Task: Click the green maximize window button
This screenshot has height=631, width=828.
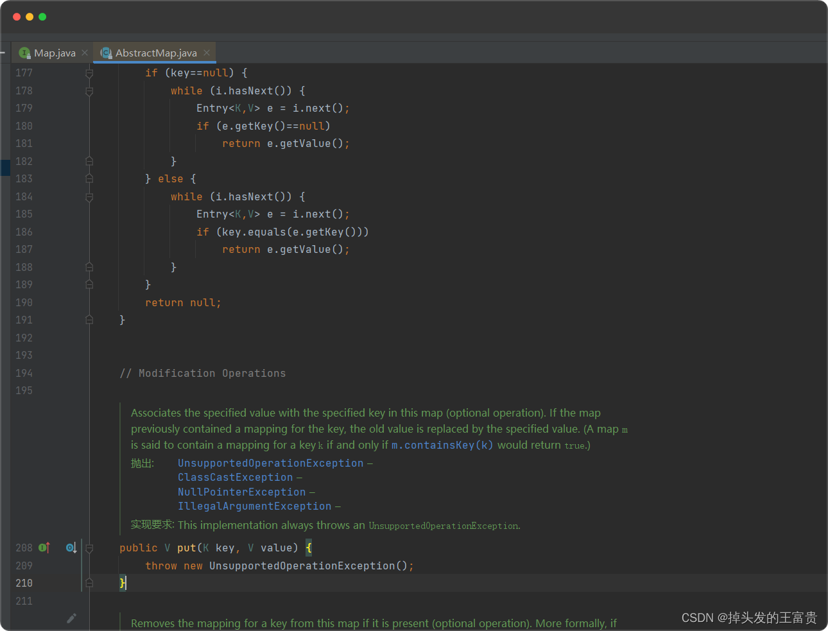Action: pos(42,17)
